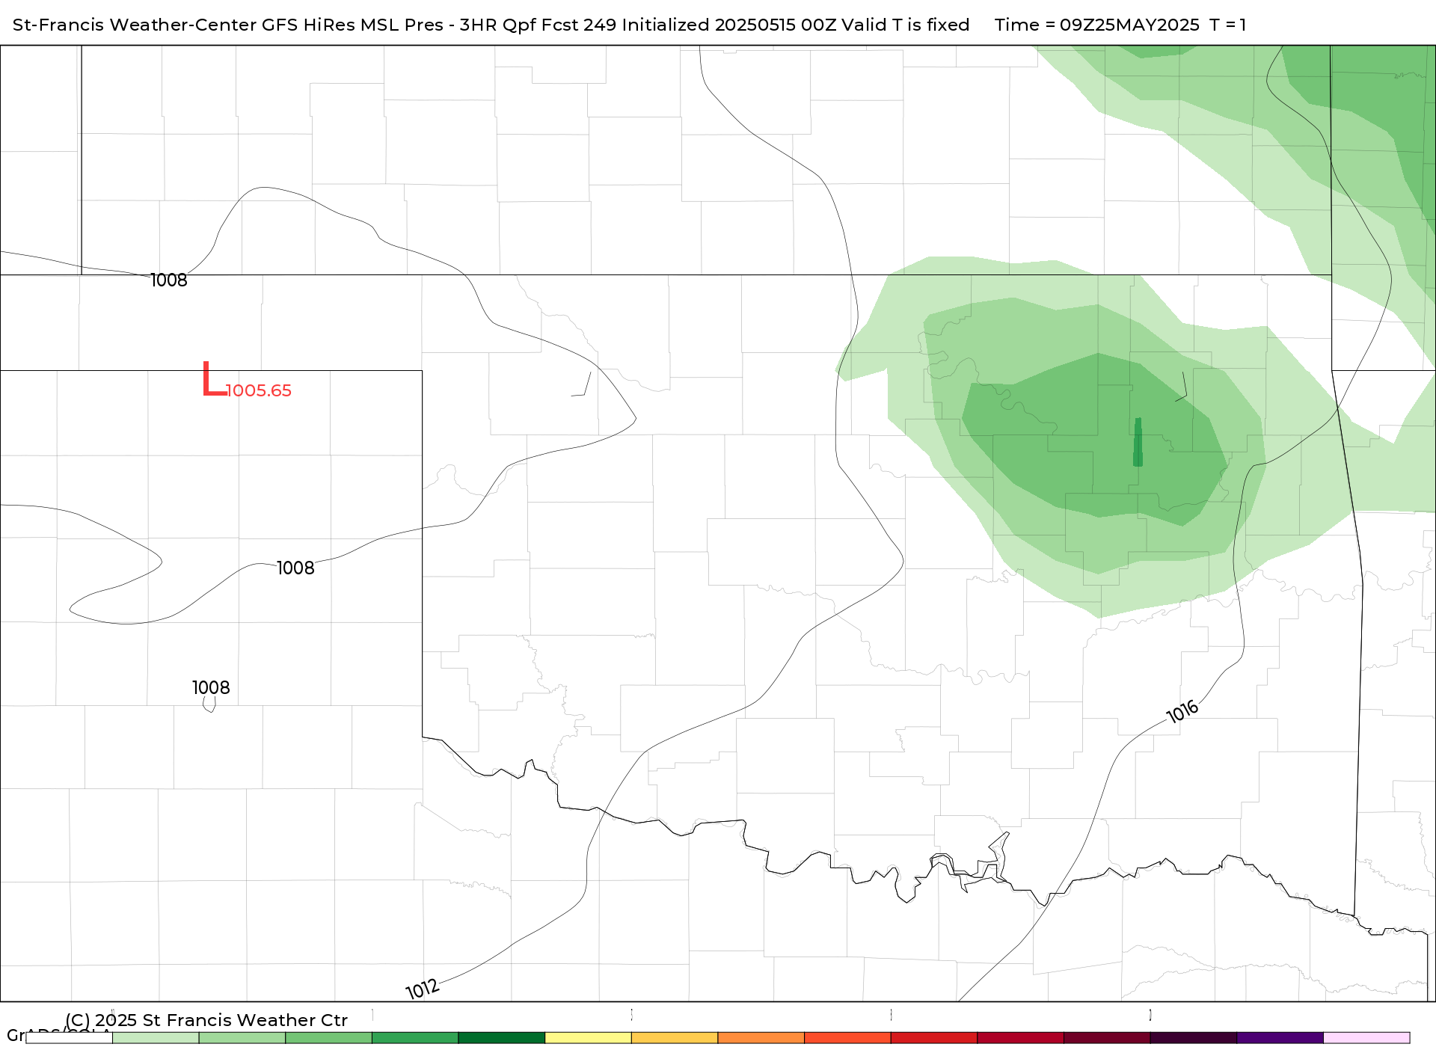The image size is (1436, 1047).
Task: Click the emerald green legend swatch
Action: [415, 1038]
